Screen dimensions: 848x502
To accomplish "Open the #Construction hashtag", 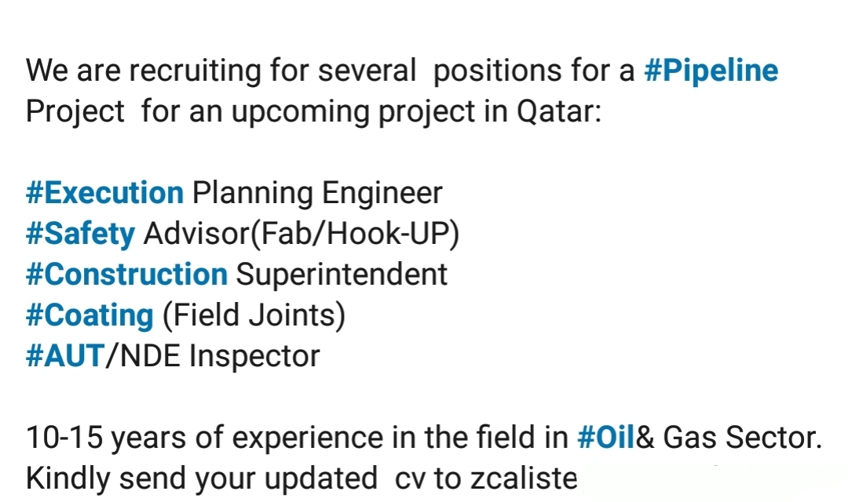I will point(126,275).
